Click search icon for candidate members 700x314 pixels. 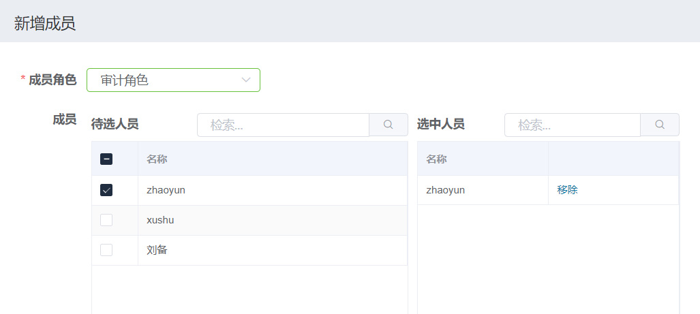click(389, 125)
